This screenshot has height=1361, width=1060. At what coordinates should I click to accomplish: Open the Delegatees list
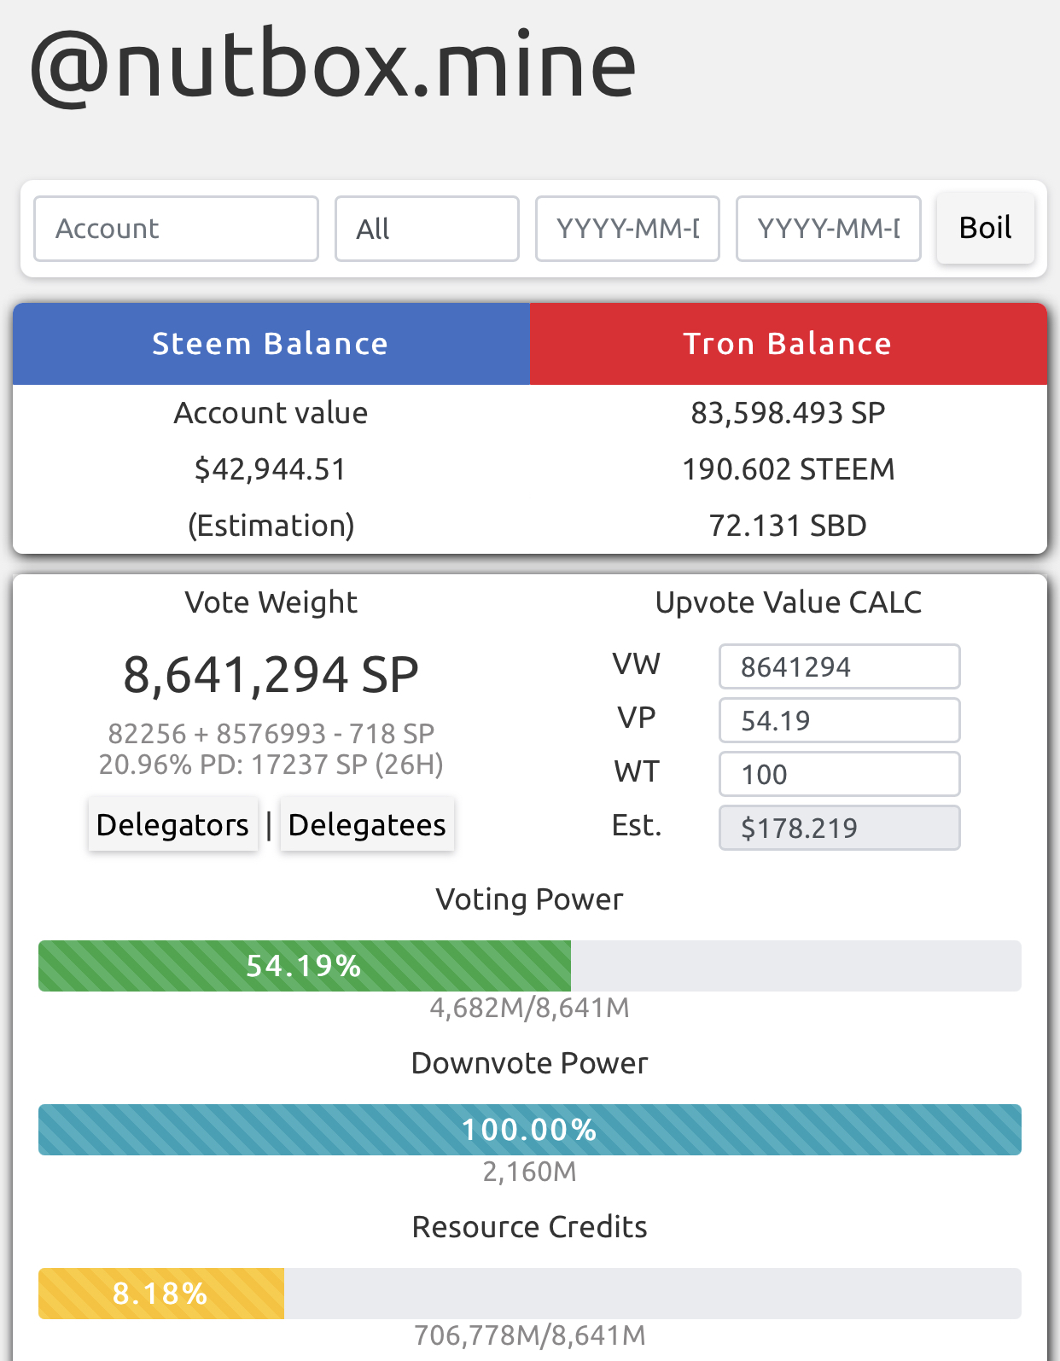click(367, 824)
